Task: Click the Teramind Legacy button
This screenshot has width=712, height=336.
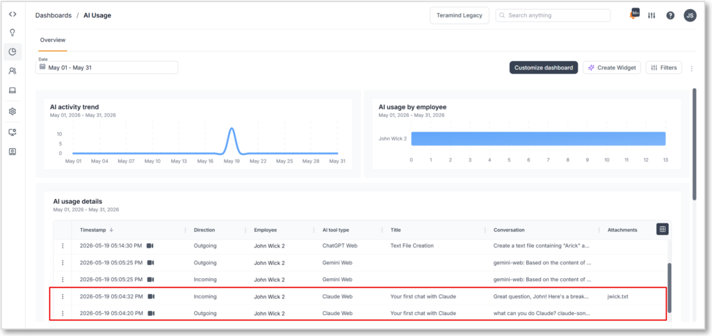Action: coord(459,15)
